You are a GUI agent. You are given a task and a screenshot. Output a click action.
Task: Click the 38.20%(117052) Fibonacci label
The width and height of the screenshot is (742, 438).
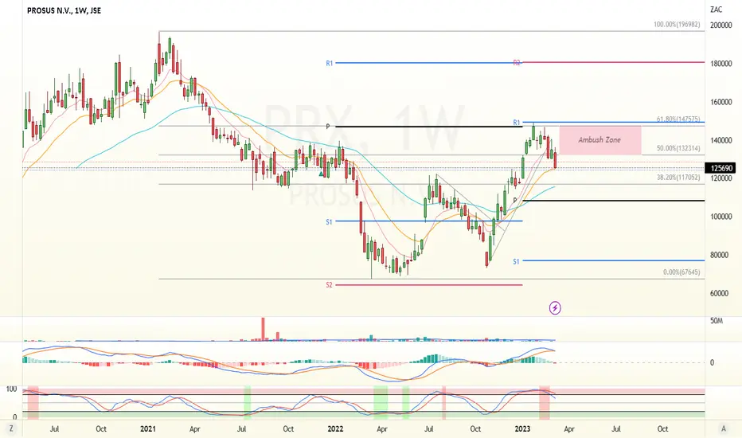pyautogui.click(x=678, y=178)
